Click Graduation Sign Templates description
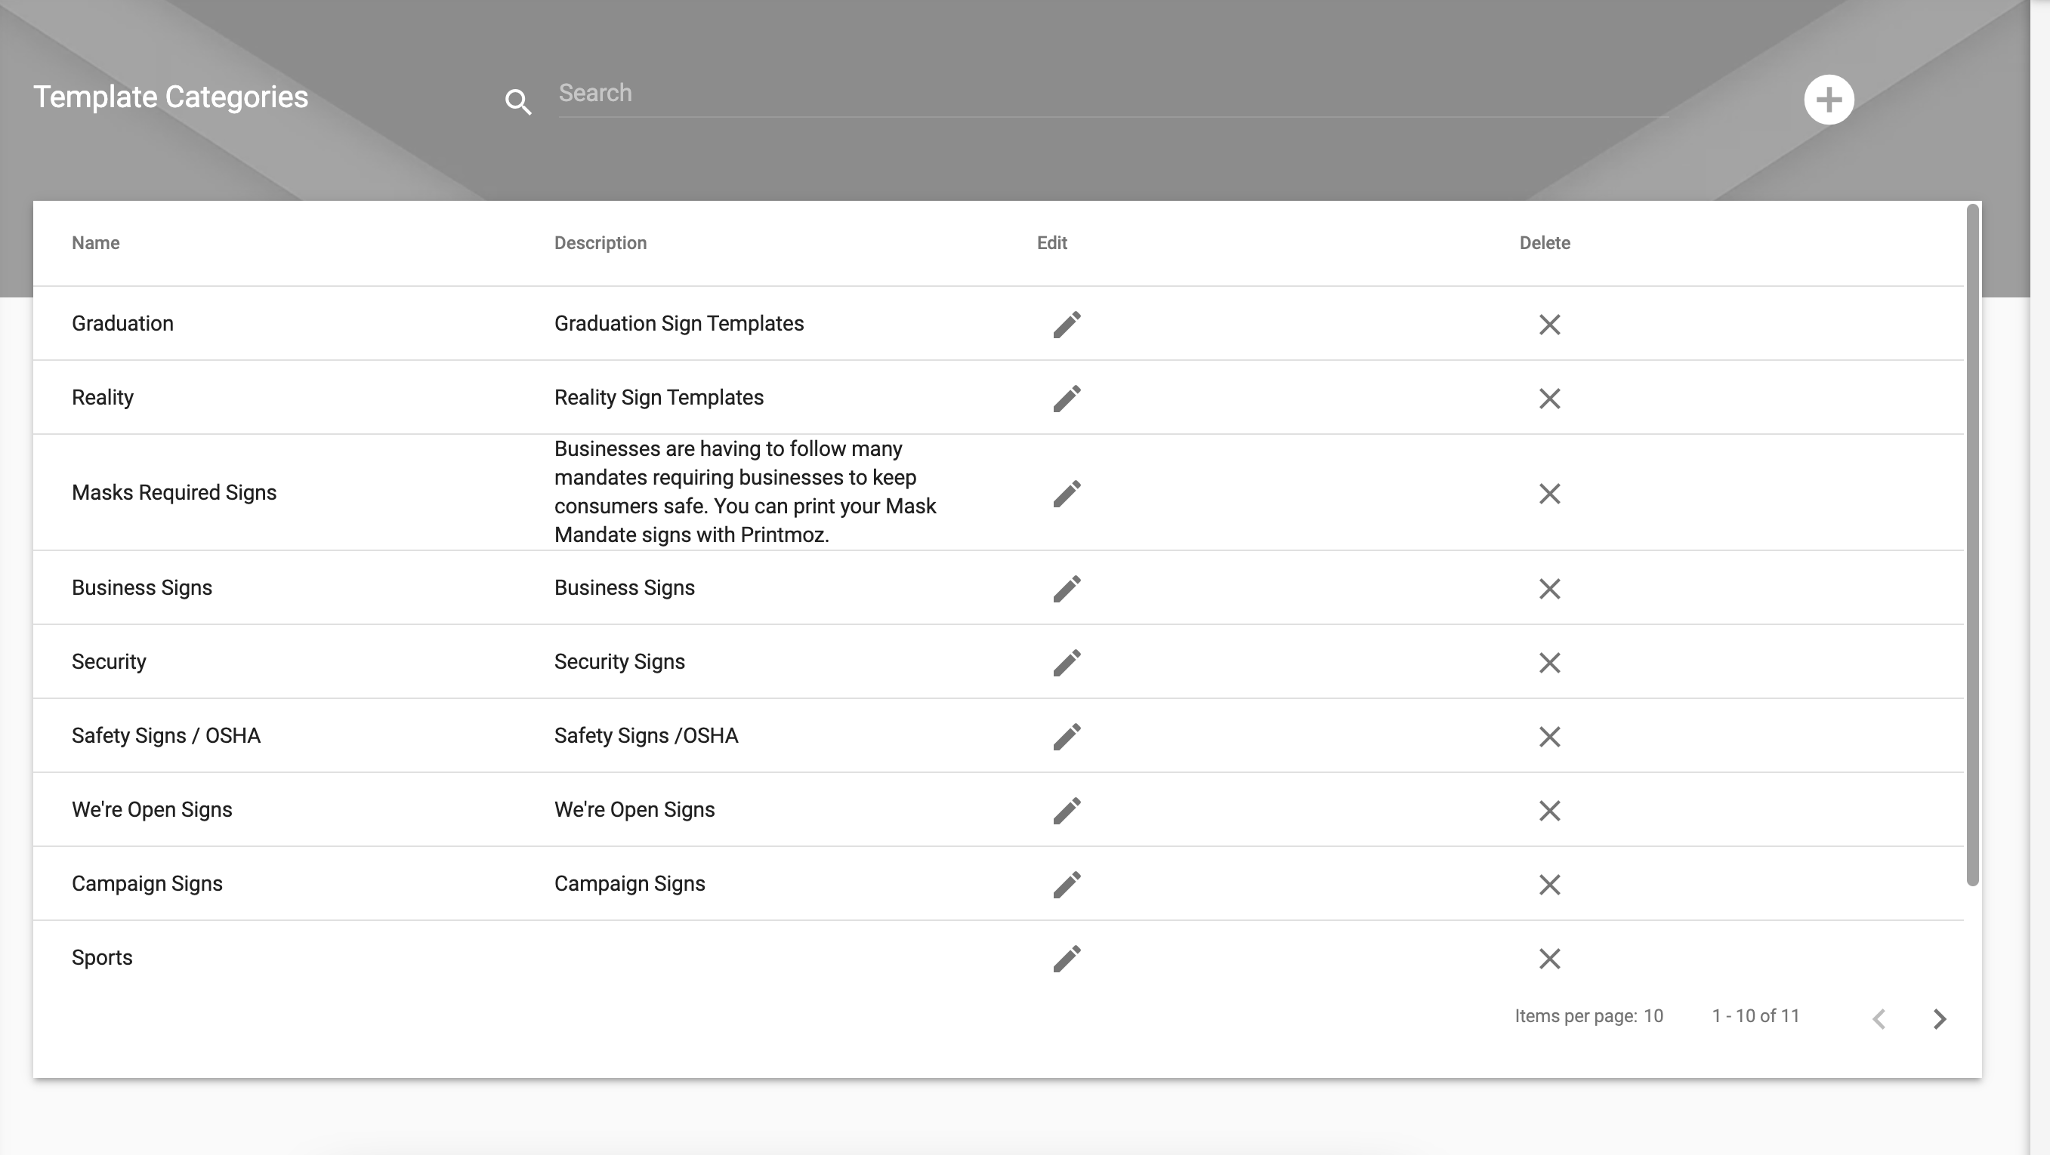The height and width of the screenshot is (1155, 2050). pyautogui.click(x=679, y=324)
